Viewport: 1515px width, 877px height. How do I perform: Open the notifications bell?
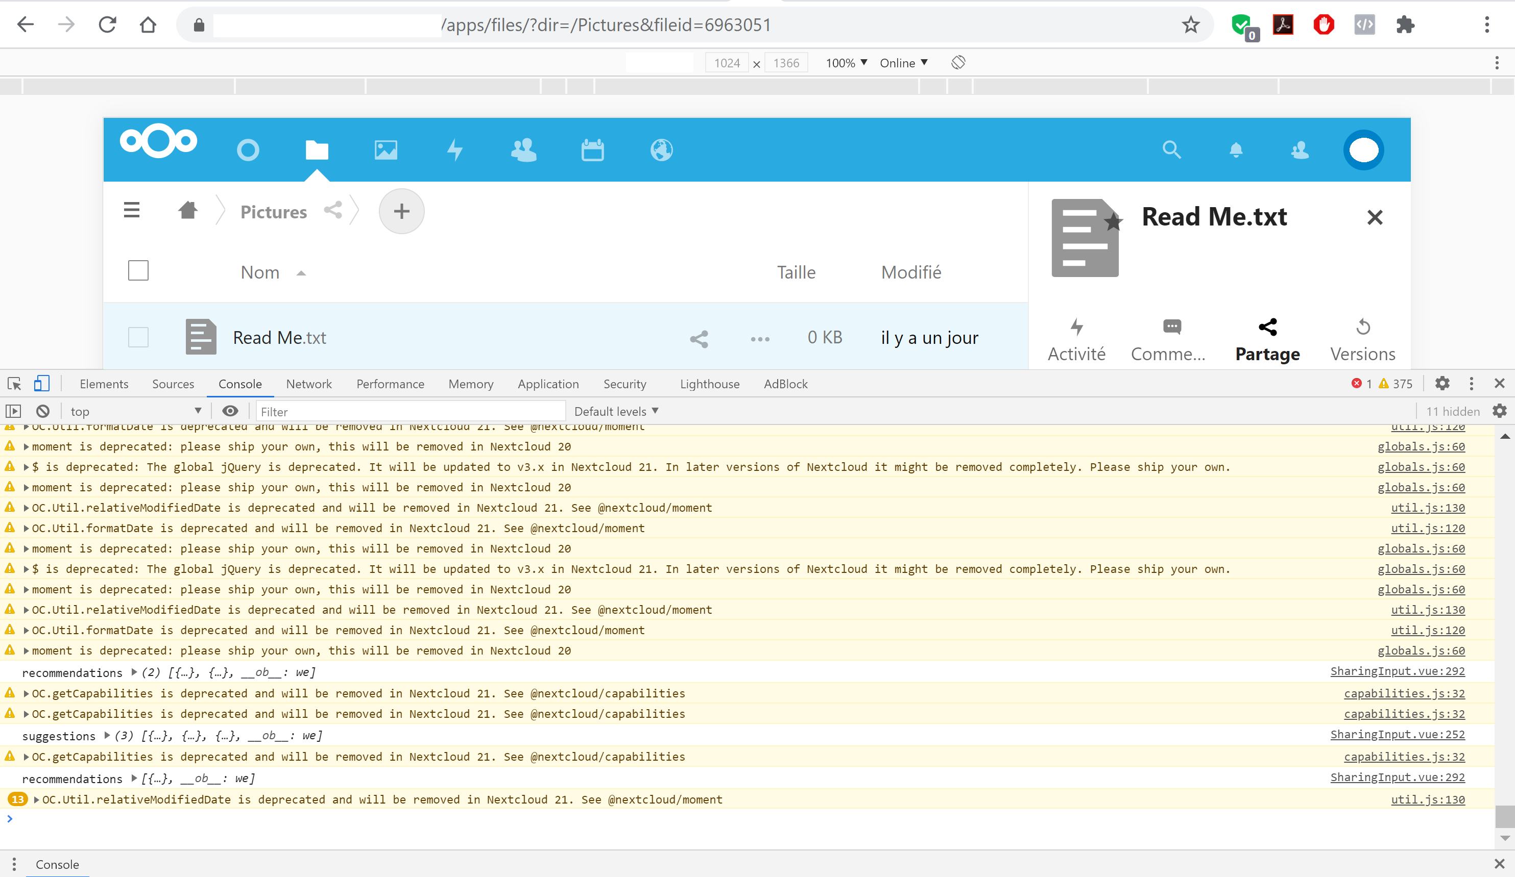1237,150
